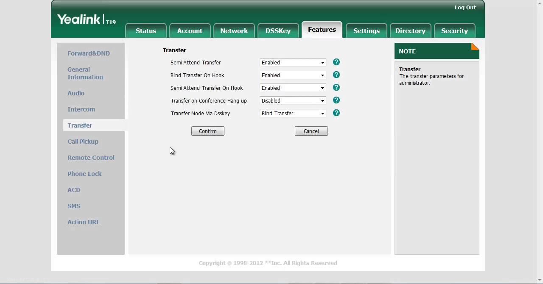543x284 pixels.
Task: Click the Semi Attend Transfer On Hook label
Action: pyautogui.click(x=207, y=88)
